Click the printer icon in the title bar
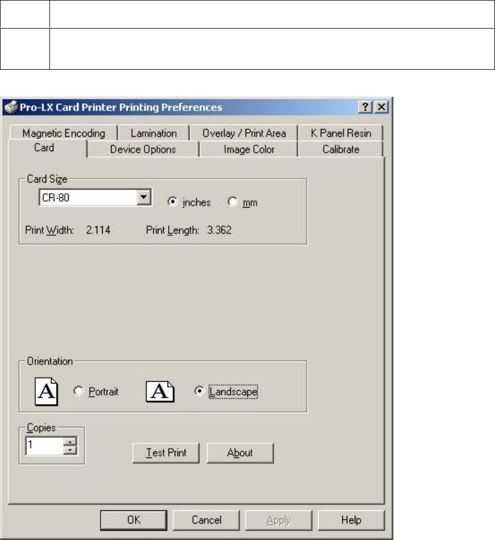 [x=10, y=107]
